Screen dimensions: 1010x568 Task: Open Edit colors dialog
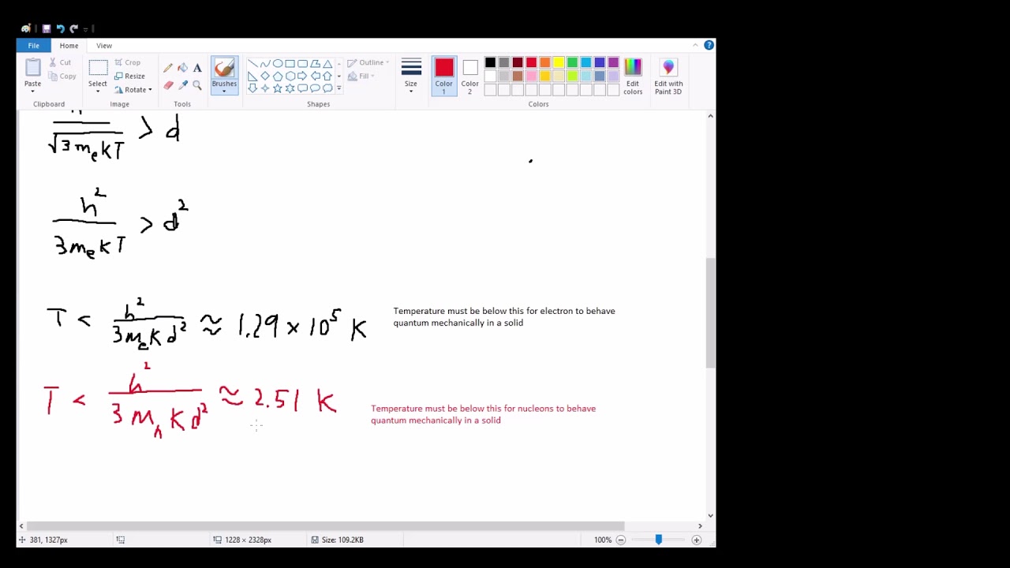[x=633, y=77]
